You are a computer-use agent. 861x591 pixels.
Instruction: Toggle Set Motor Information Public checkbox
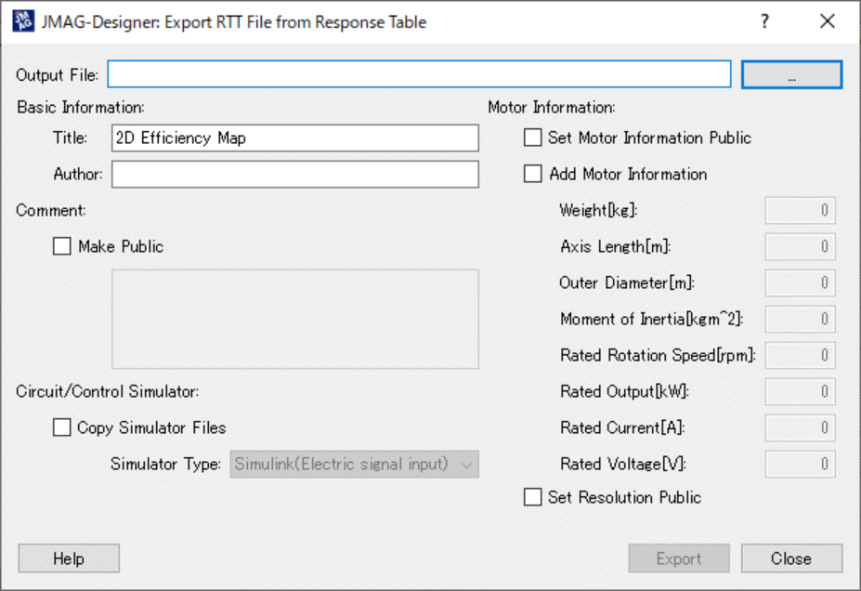click(x=533, y=138)
